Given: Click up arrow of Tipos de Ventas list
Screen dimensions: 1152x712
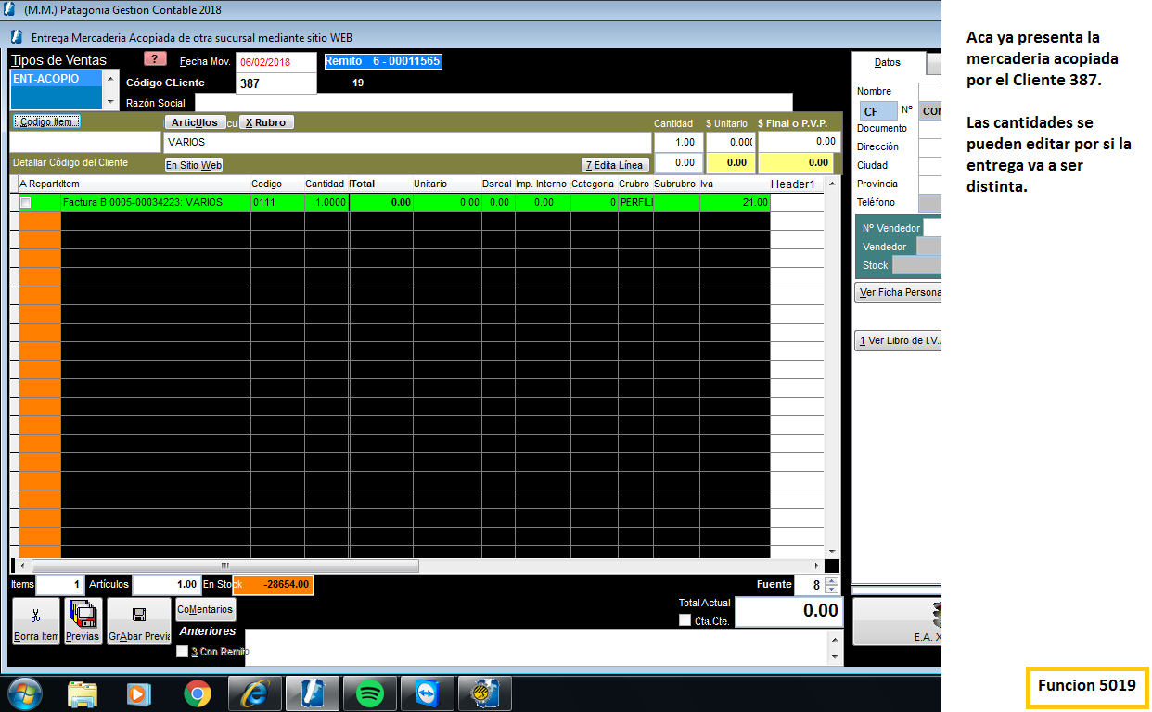Looking at the screenshot, I should (x=112, y=79).
